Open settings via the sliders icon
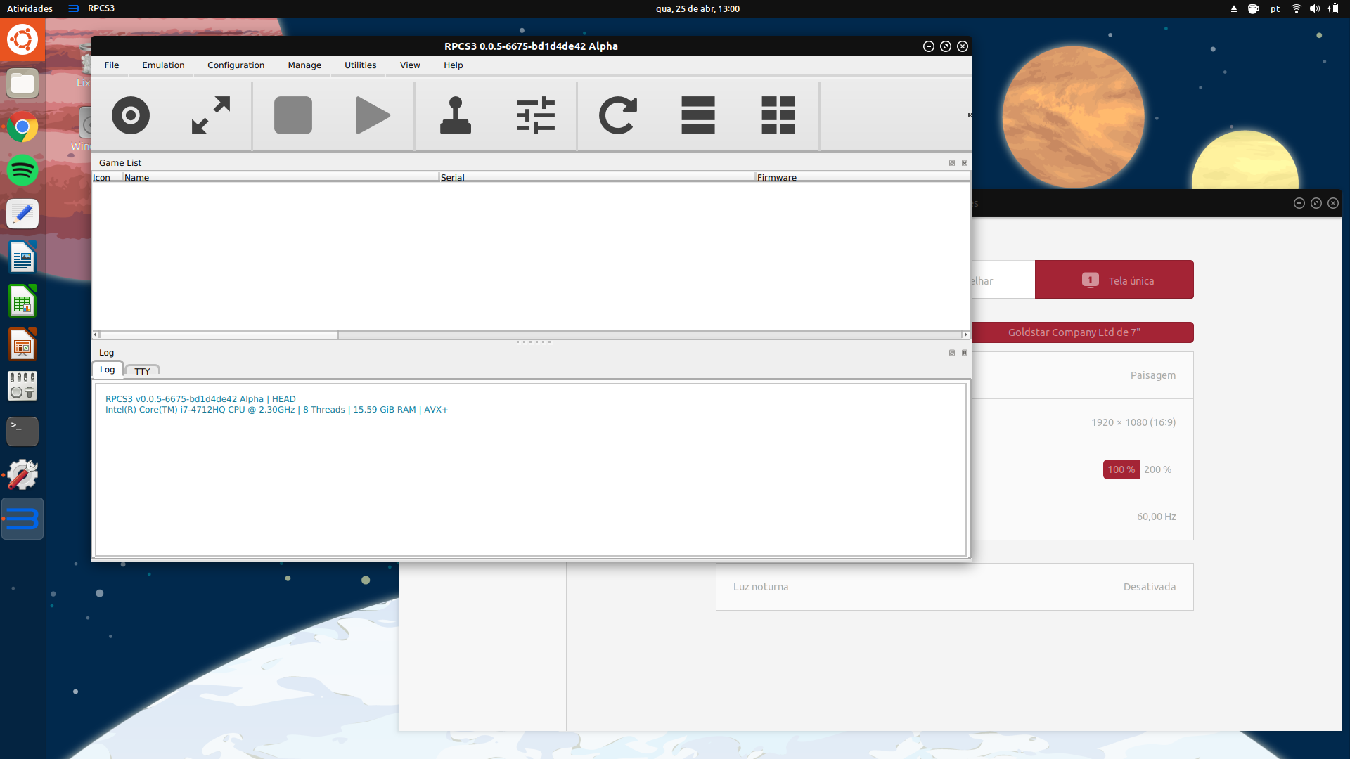This screenshot has width=1350, height=759. (x=536, y=115)
